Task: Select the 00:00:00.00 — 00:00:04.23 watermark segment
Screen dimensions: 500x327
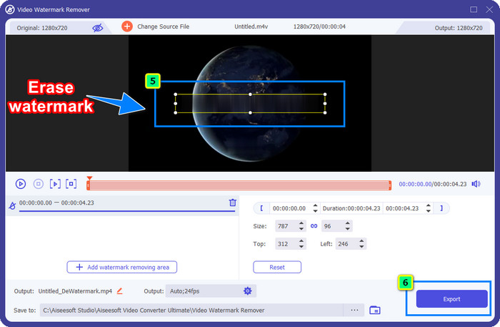Action: tap(122, 205)
